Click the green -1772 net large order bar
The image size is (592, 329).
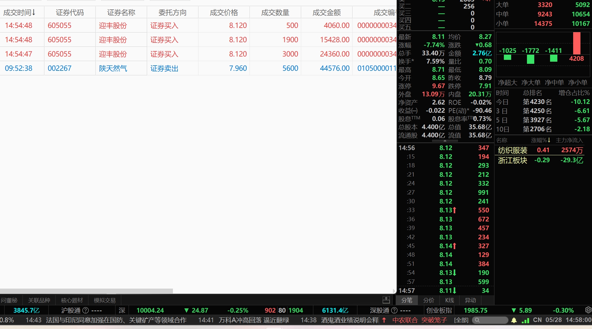pos(531,59)
